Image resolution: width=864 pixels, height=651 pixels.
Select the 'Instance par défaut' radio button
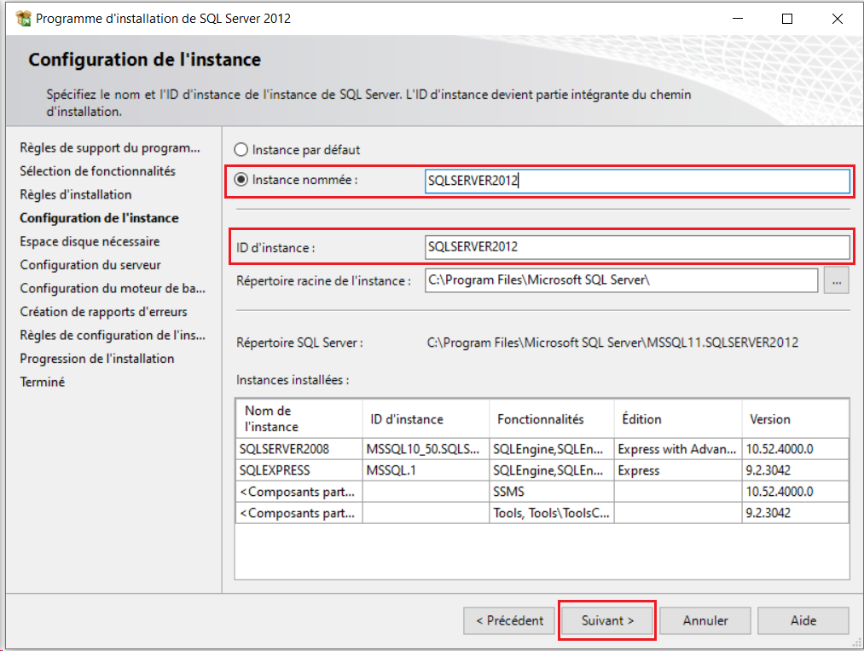(241, 150)
